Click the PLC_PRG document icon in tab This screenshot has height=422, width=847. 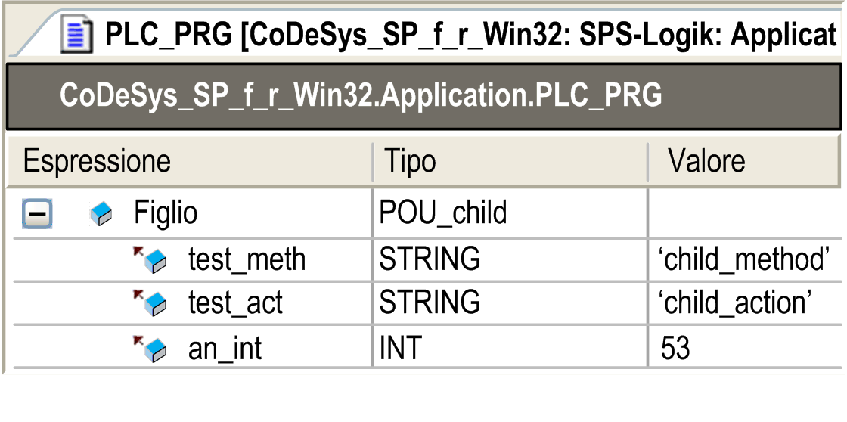(76, 35)
